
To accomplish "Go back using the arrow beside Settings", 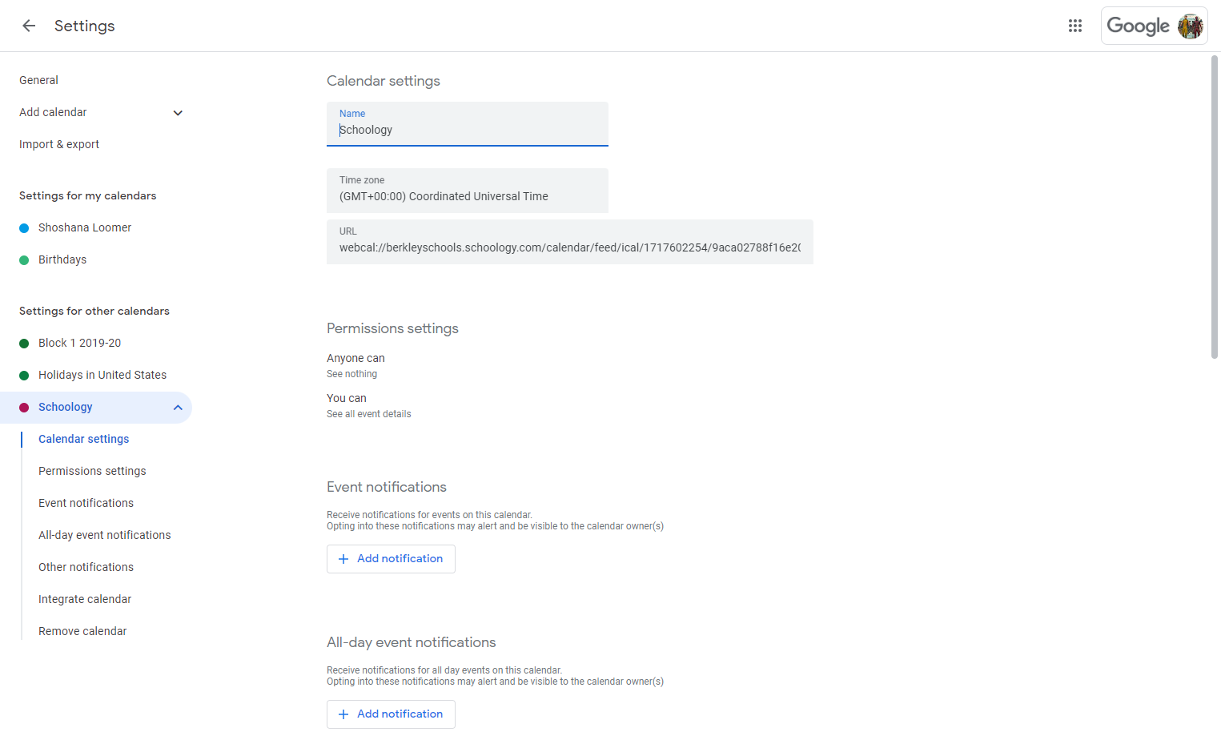I will click(29, 26).
